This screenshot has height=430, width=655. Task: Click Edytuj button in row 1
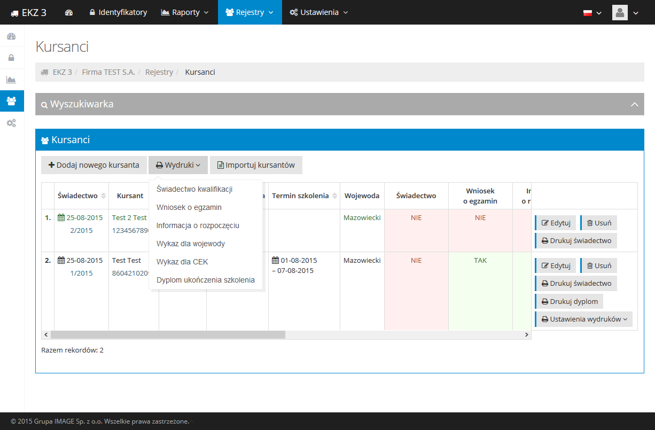point(556,223)
